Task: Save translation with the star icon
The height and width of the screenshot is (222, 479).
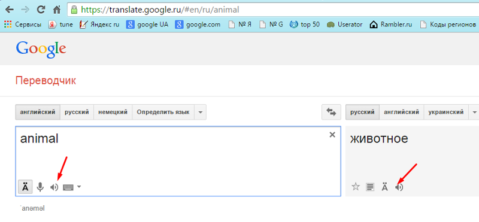Action: point(356,187)
